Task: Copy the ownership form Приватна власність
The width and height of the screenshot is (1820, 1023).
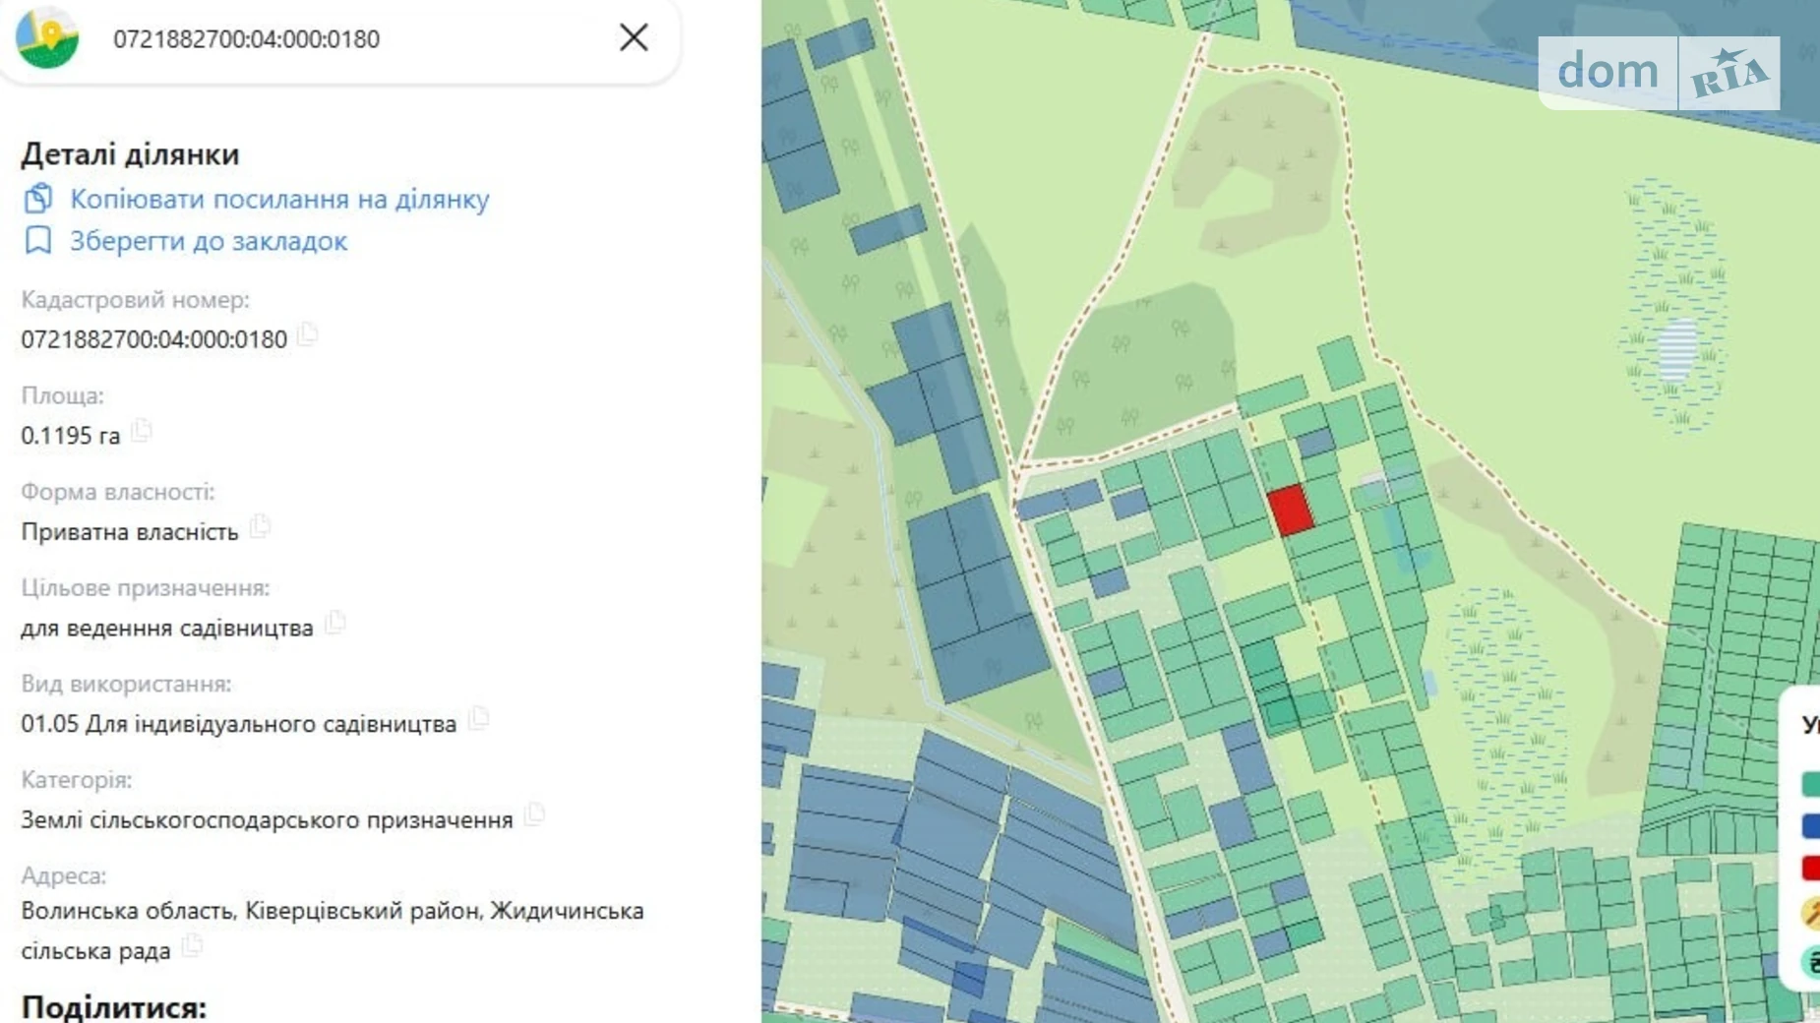Action: pos(260,526)
